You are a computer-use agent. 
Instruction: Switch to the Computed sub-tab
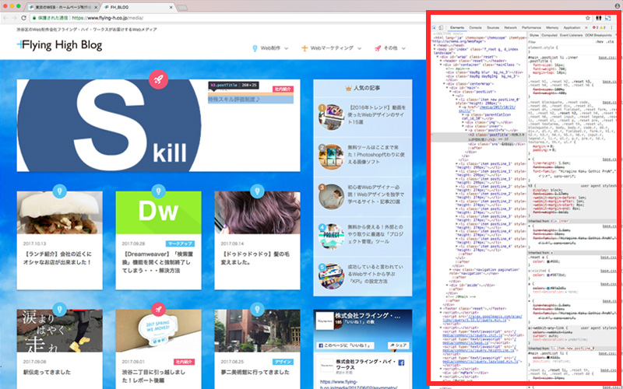tap(549, 35)
